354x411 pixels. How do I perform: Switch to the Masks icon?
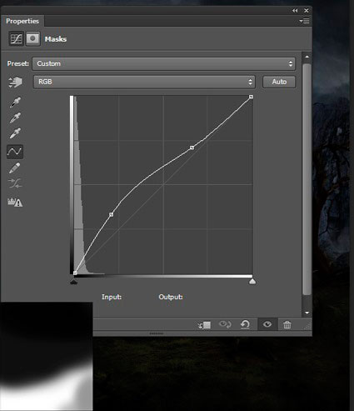tap(32, 38)
